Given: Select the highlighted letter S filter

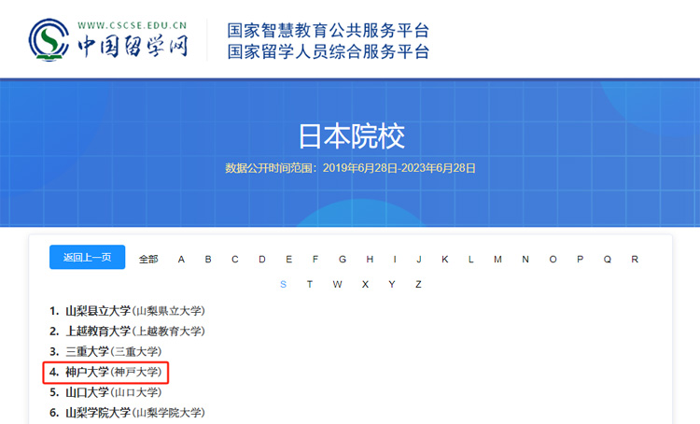Looking at the screenshot, I should coord(283,284).
